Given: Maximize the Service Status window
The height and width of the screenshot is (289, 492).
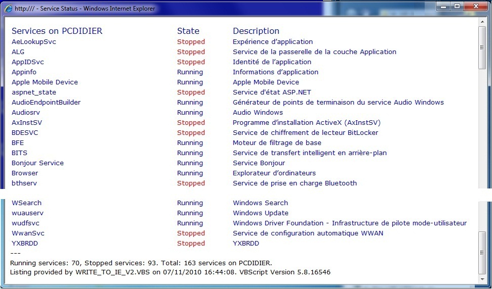Looking at the screenshot, I should point(457,6).
